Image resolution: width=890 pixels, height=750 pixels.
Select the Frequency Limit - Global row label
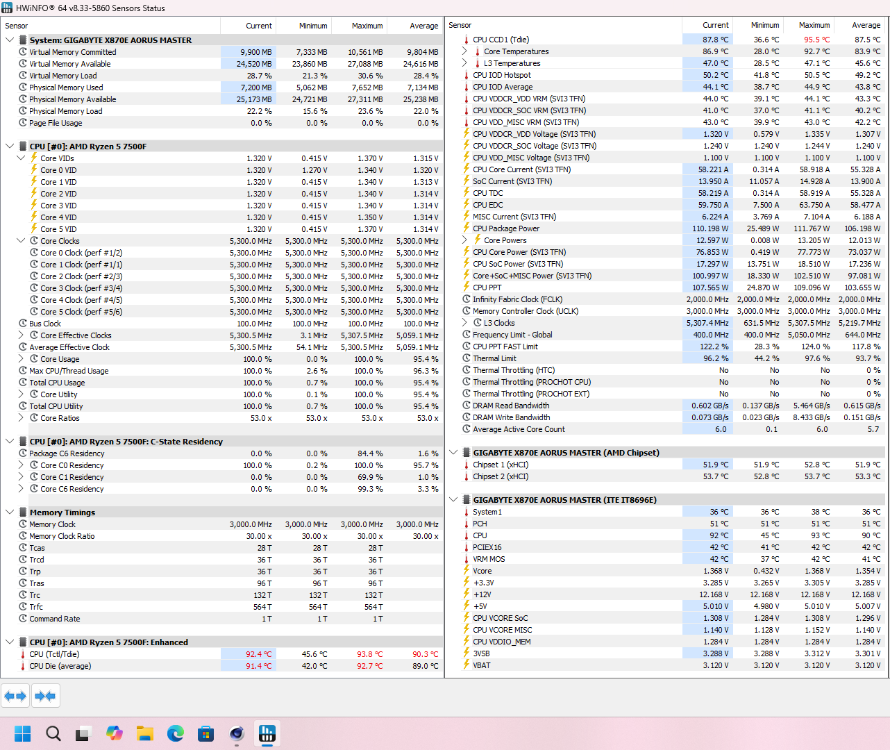pyautogui.click(x=512, y=335)
